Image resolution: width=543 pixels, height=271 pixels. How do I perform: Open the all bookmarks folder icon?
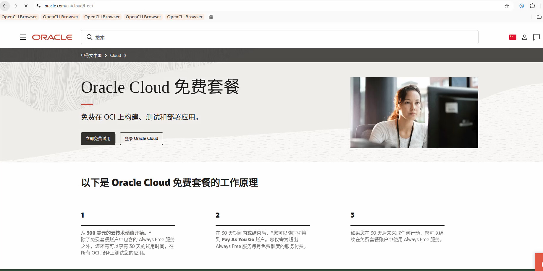pyautogui.click(x=539, y=17)
